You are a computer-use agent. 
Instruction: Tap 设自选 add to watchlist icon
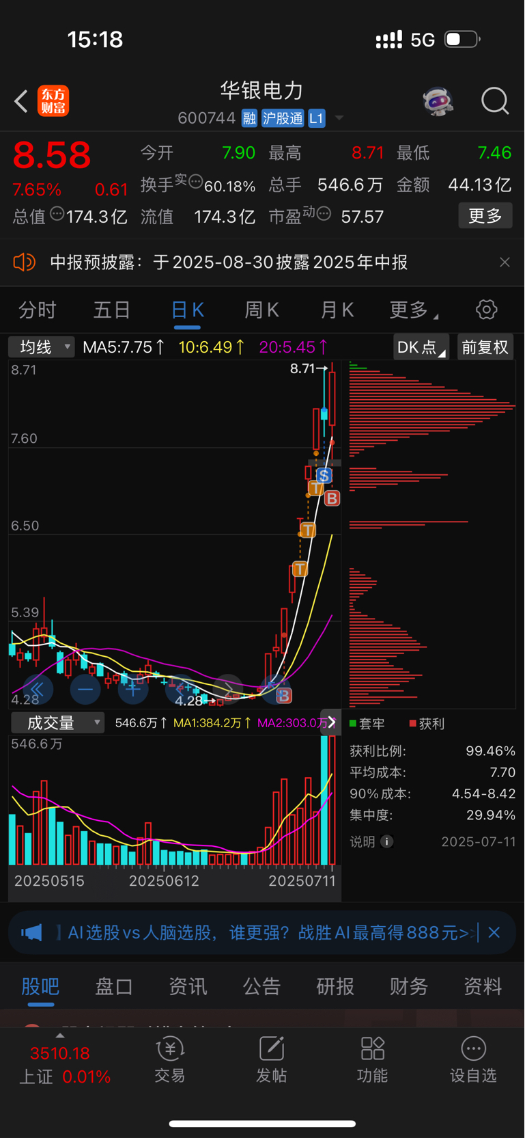tap(474, 1048)
